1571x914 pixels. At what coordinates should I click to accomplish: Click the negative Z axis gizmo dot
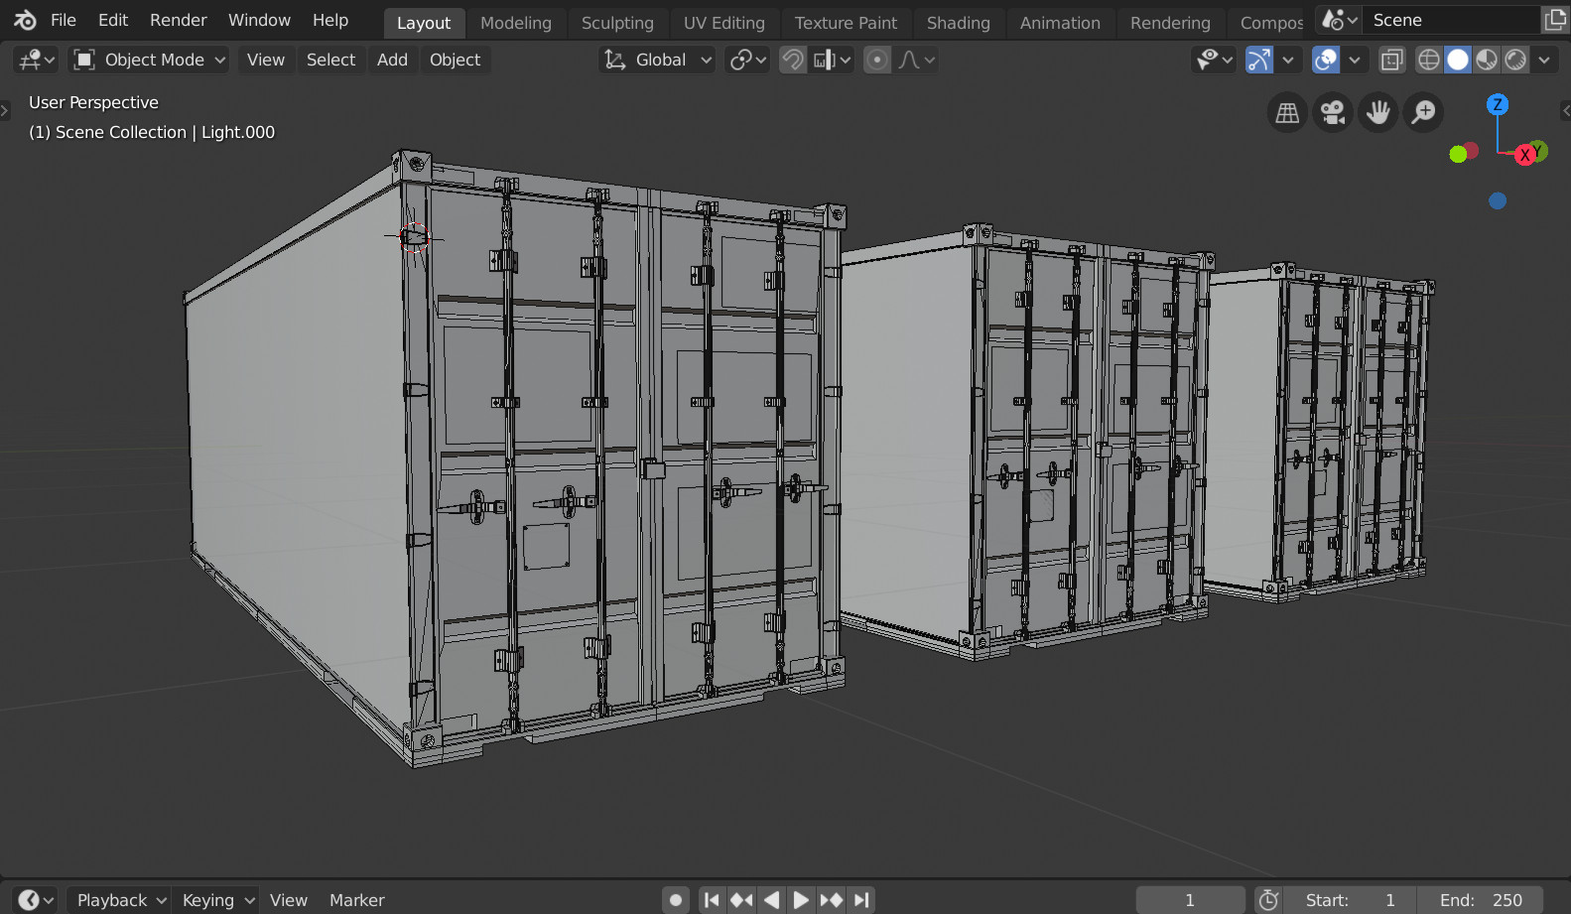[x=1498, y=200]
